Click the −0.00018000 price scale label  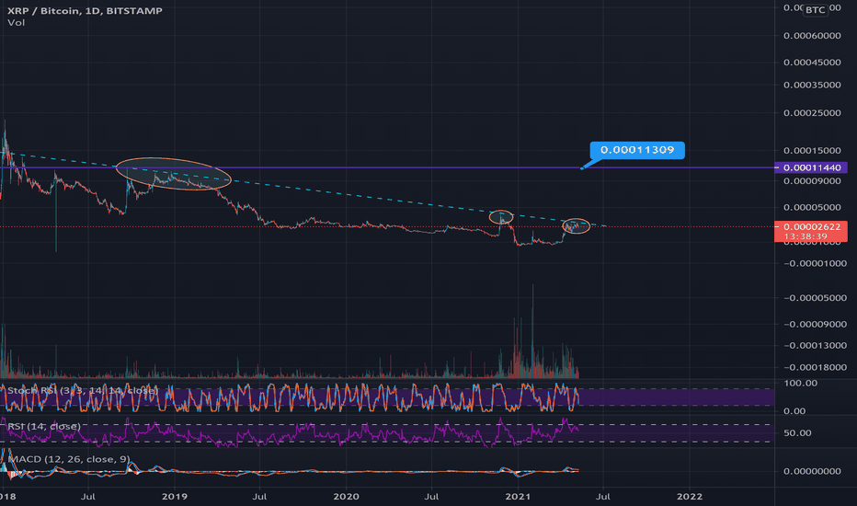[815, 368]
